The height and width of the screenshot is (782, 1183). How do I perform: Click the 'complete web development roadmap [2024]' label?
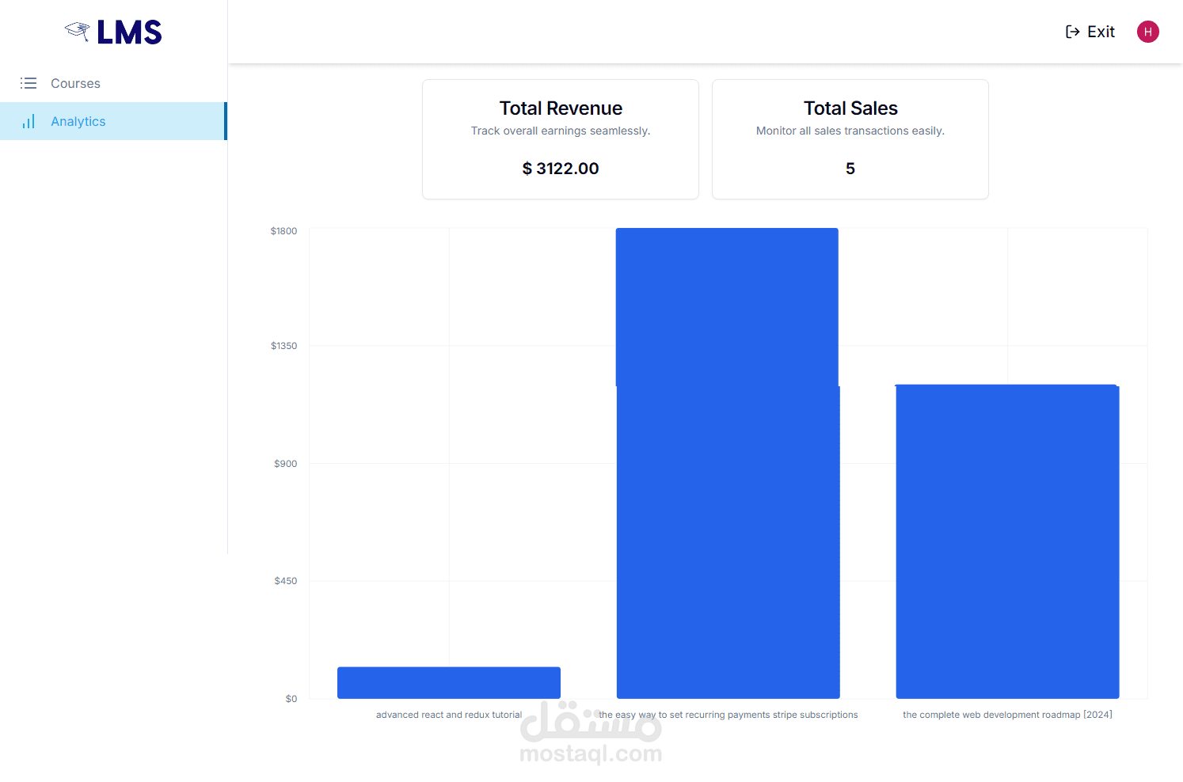pos(1007,715)
